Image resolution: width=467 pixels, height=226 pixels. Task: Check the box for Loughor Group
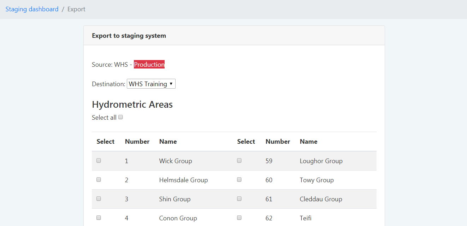(240, 160)
